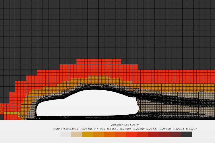
Task: Click the 0.28658 legend value
Action: pos(165,129)
